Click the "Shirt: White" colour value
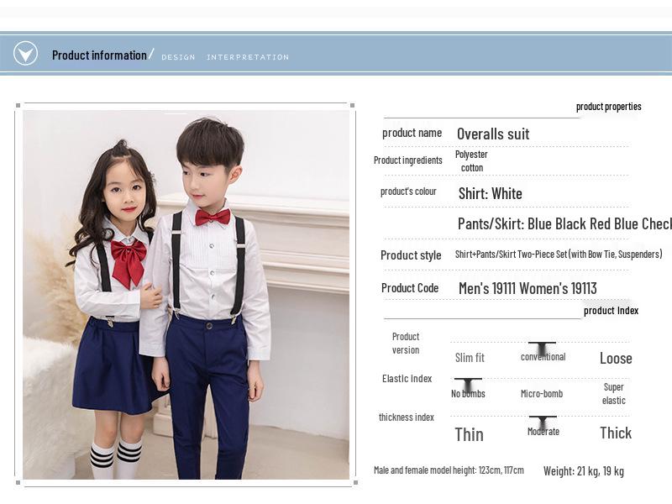Screen dimensions: 672x504 click(490, 193)
